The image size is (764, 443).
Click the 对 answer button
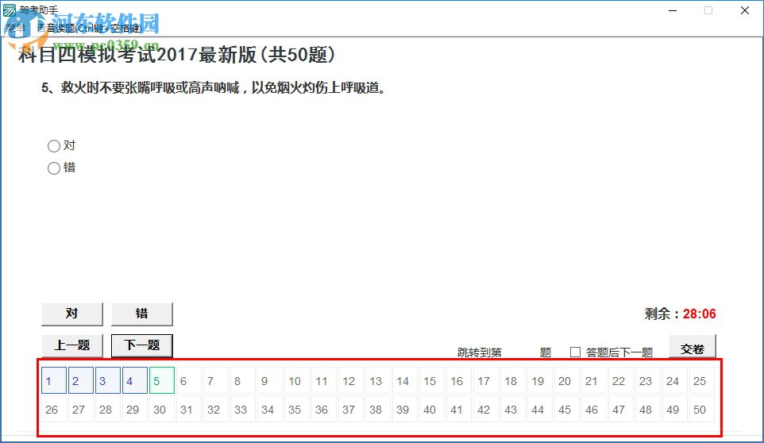coord(72,314)
